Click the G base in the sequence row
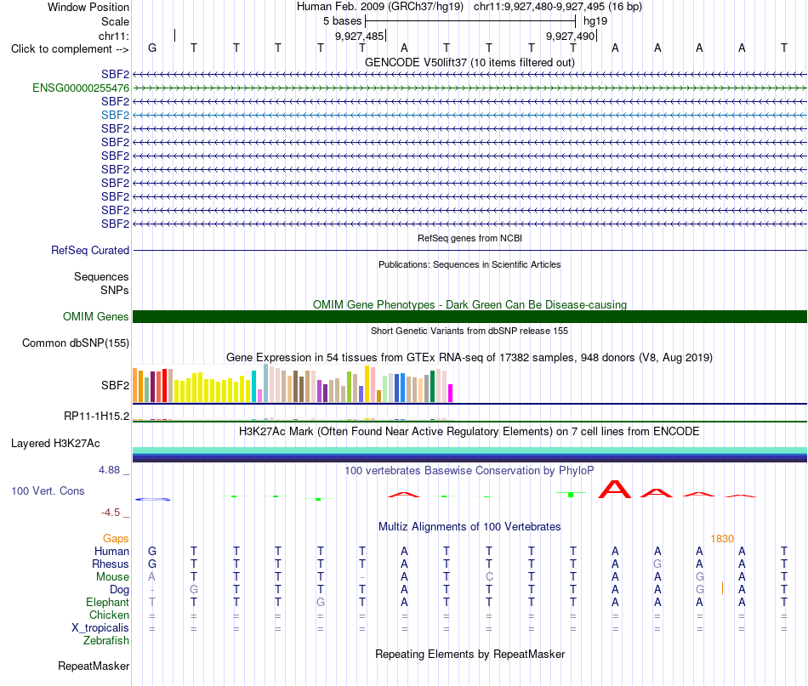The image size is (808, 686). (x=152, y=48)
